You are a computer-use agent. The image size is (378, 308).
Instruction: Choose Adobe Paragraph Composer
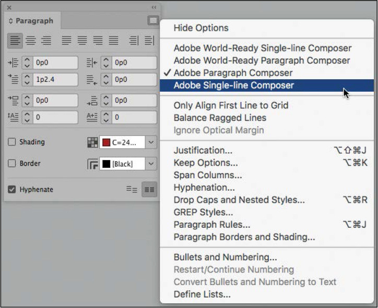coord(267,73)
